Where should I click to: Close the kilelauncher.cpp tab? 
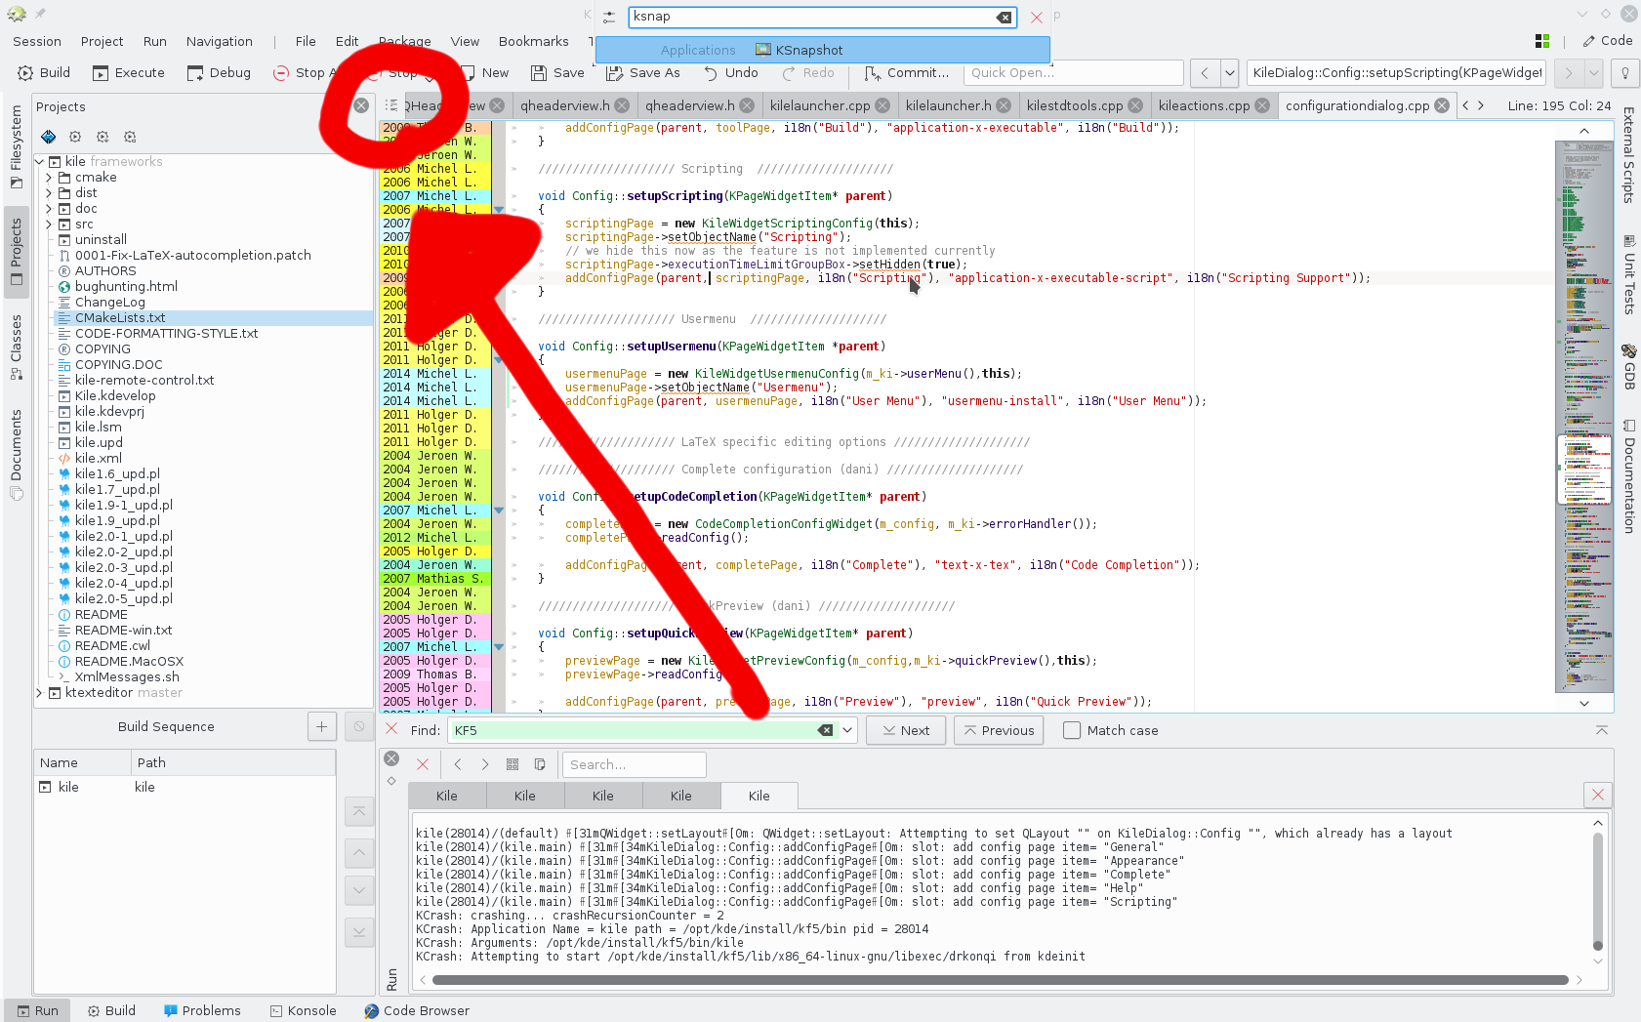coord(882,105)
